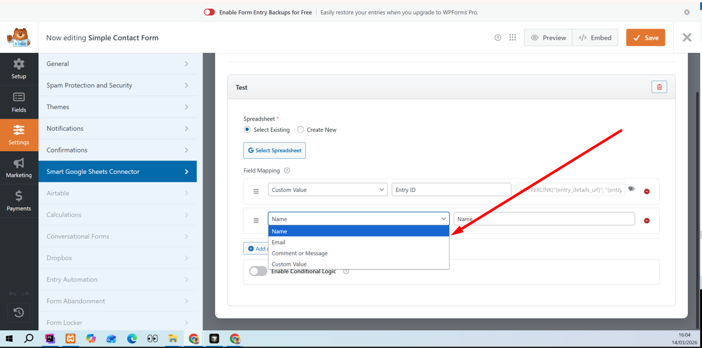Viewport: 702px width, 348px height.
Task: Click the Preview button
Action: click(548, 38)
